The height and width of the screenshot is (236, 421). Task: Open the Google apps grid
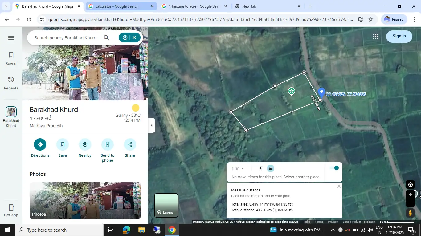coord(375,37)
